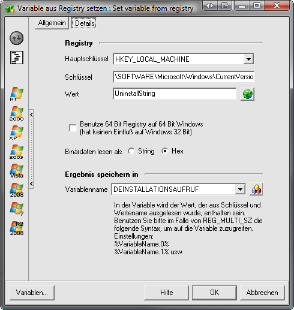Screen dimensions: 294x310
Task: Toggle the Windows 2000 platform icon
Action: 17,113
